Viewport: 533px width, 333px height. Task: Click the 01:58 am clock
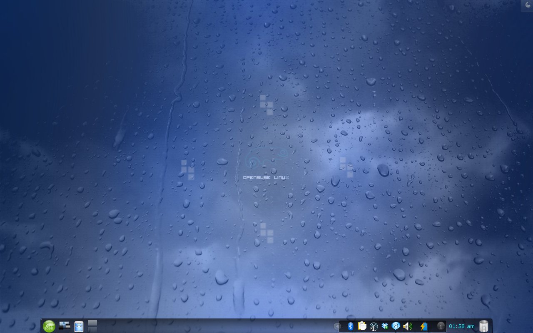click(x=462, y=326)
